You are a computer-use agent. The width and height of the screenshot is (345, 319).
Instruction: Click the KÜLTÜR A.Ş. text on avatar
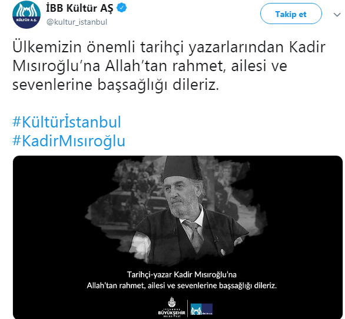[26, 20]
